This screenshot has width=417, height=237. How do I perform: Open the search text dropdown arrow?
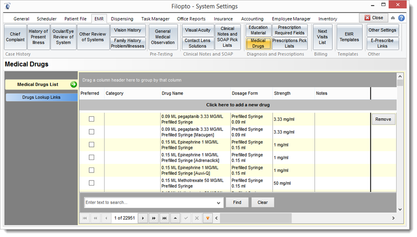click(x=218, y=202)
